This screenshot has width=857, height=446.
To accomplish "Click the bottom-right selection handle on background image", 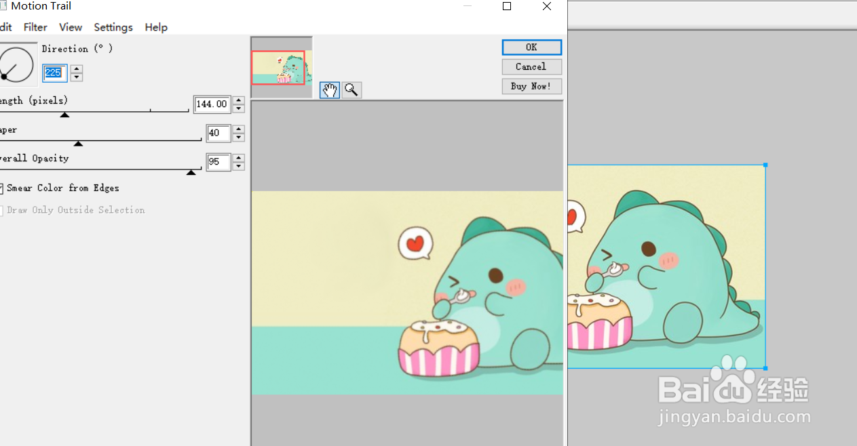I will point(765,368).
